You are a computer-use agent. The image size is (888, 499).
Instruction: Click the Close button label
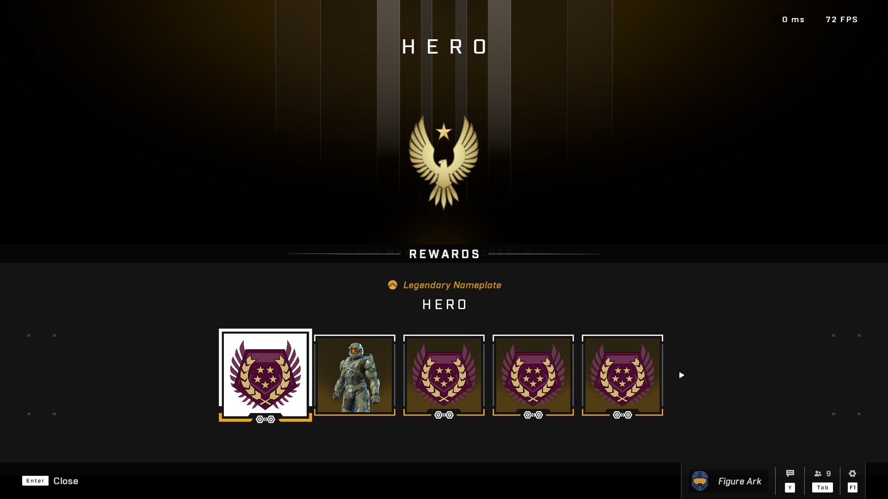[x=66, y=481]
